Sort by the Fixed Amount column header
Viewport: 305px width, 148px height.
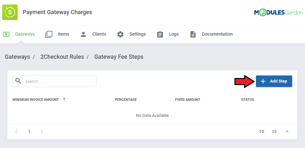point(188,100)
